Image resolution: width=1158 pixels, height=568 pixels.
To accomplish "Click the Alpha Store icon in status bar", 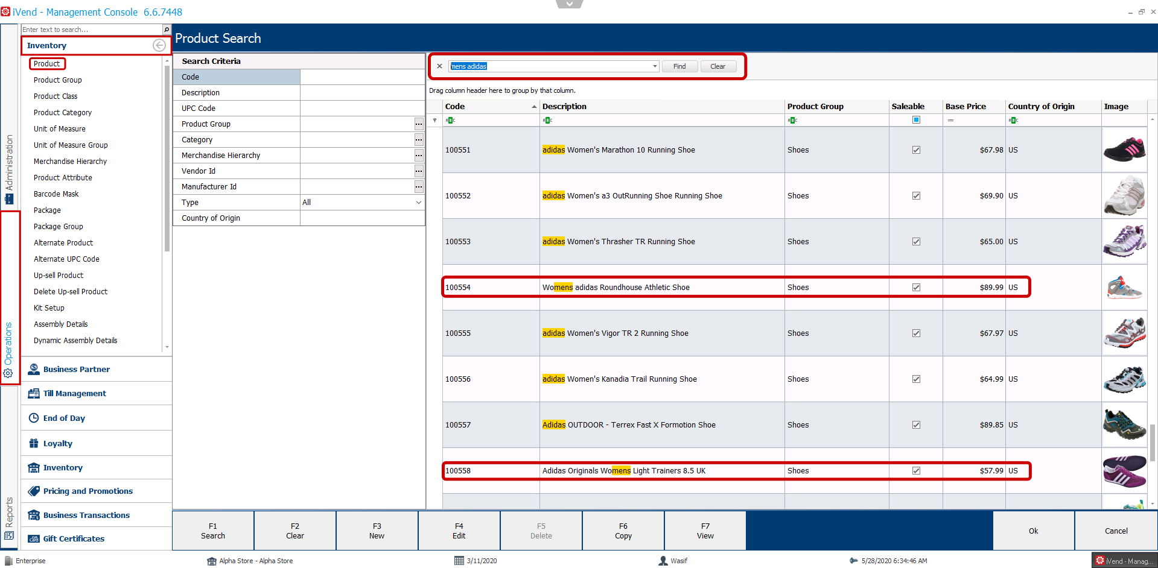I will click(211, 561).
